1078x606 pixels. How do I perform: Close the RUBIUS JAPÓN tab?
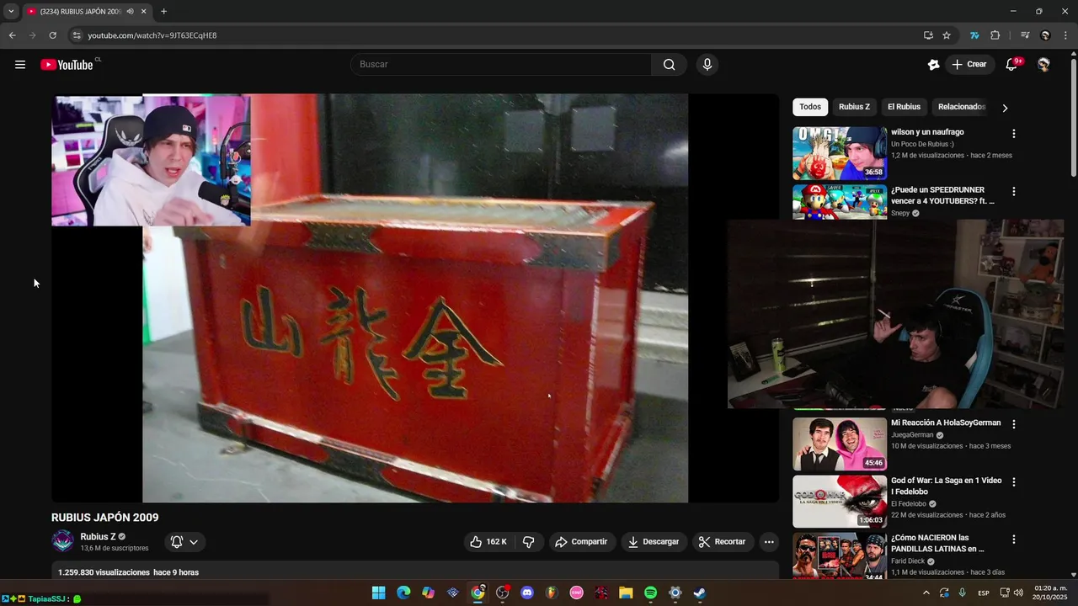(x=144, y=12)
